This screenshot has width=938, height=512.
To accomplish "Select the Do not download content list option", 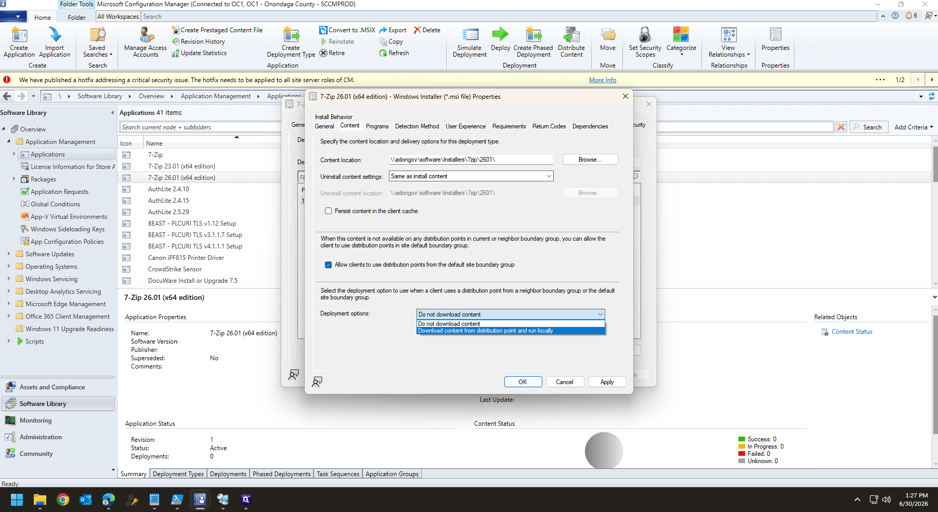I will tap(511, 324).
